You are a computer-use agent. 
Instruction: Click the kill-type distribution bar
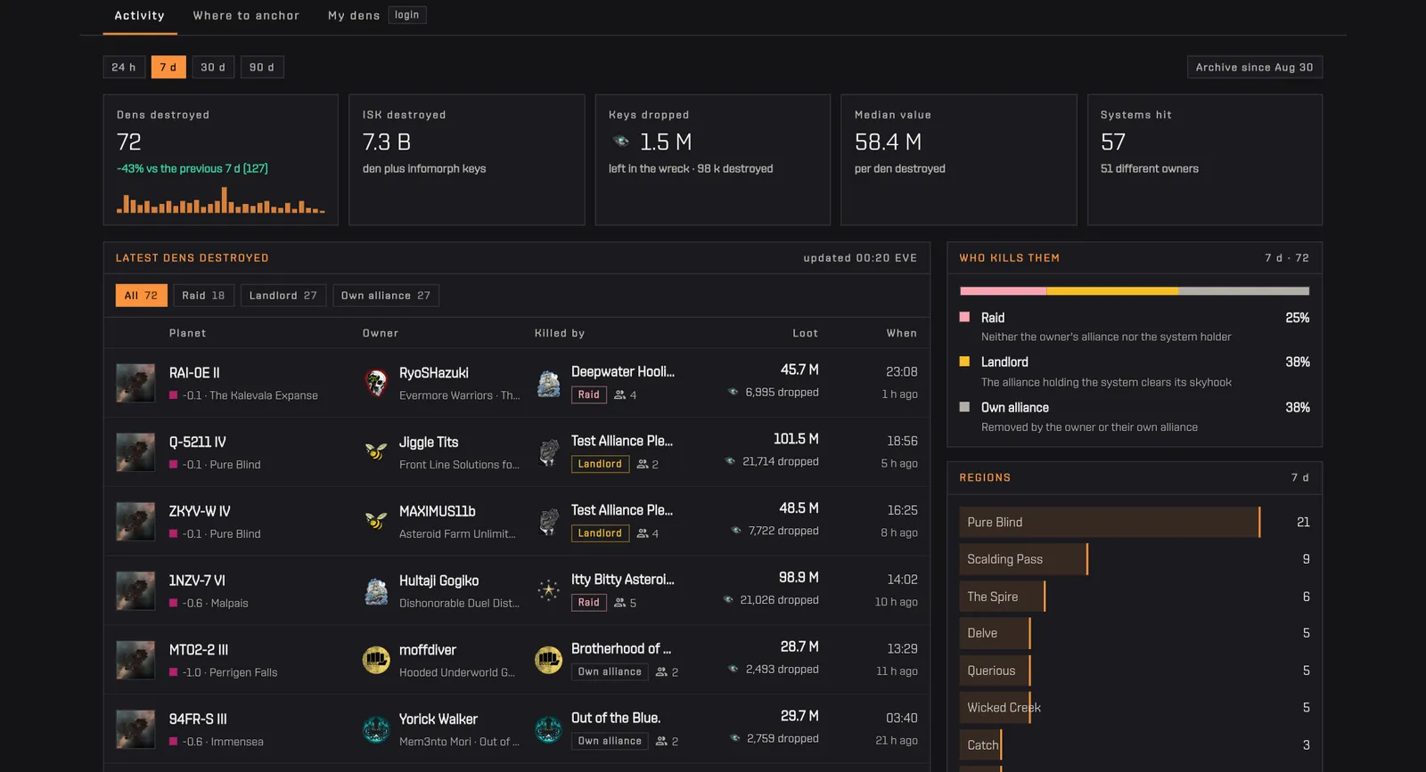(x=1135, y=291)
